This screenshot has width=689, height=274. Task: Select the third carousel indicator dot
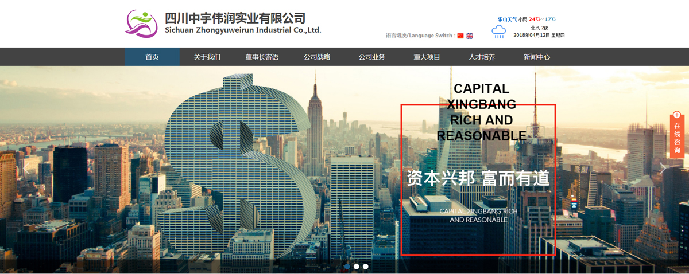point(366,267)
